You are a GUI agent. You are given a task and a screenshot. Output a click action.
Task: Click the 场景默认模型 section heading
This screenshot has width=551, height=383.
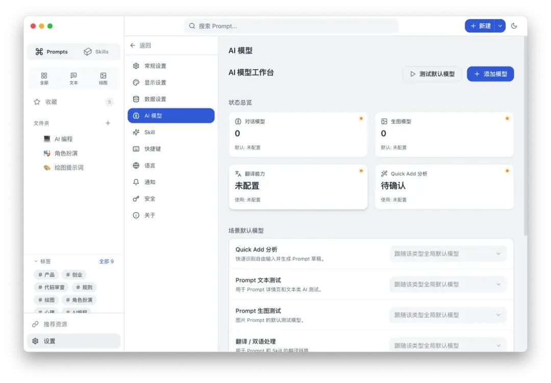pyautogui.click(x=246, y=231)
